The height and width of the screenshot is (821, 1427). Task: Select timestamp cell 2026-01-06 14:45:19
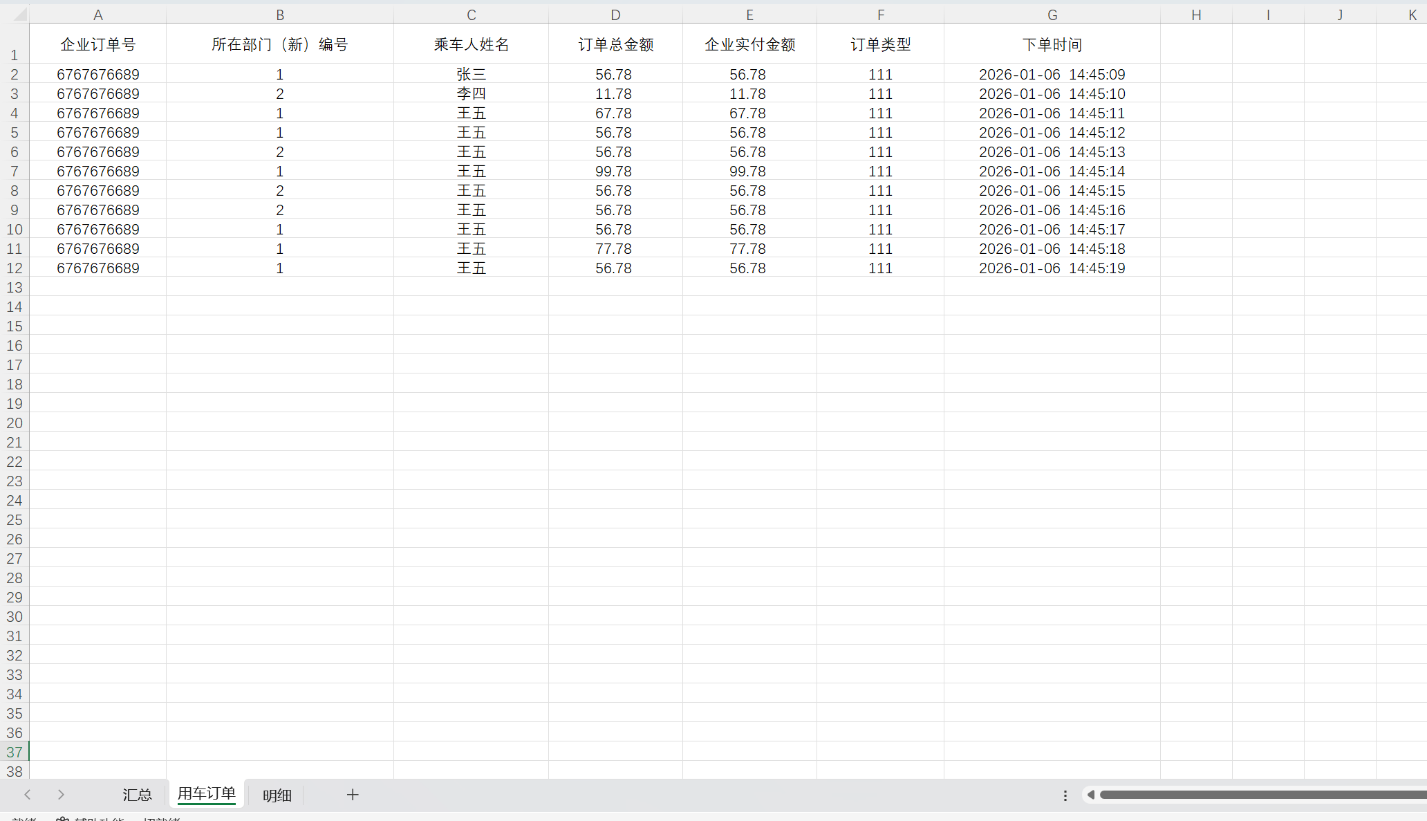(x=1052, y=268)
